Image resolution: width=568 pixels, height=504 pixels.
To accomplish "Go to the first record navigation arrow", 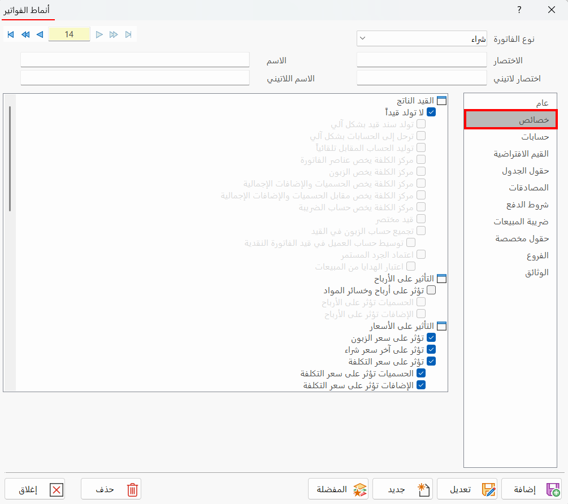I will (x=11, y=34).
